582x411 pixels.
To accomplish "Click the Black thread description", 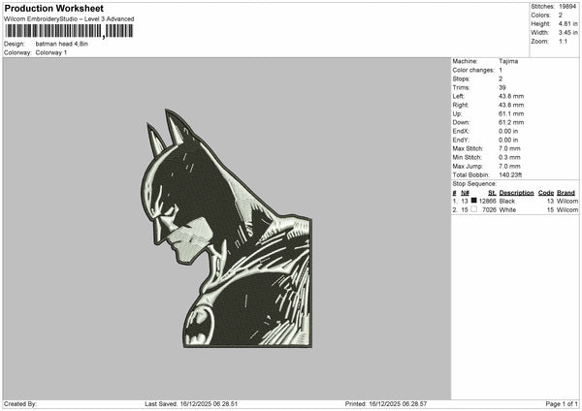I will coord(506,201).
